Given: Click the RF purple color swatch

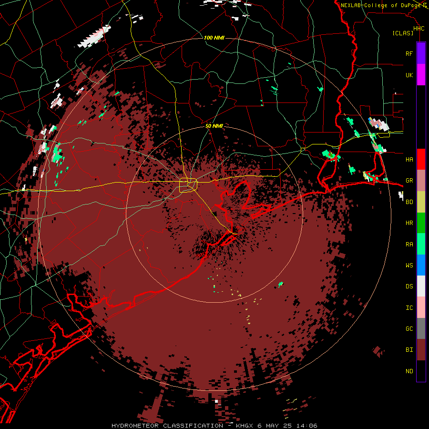Looking at the screenshot, I should (x=421, y=53).
